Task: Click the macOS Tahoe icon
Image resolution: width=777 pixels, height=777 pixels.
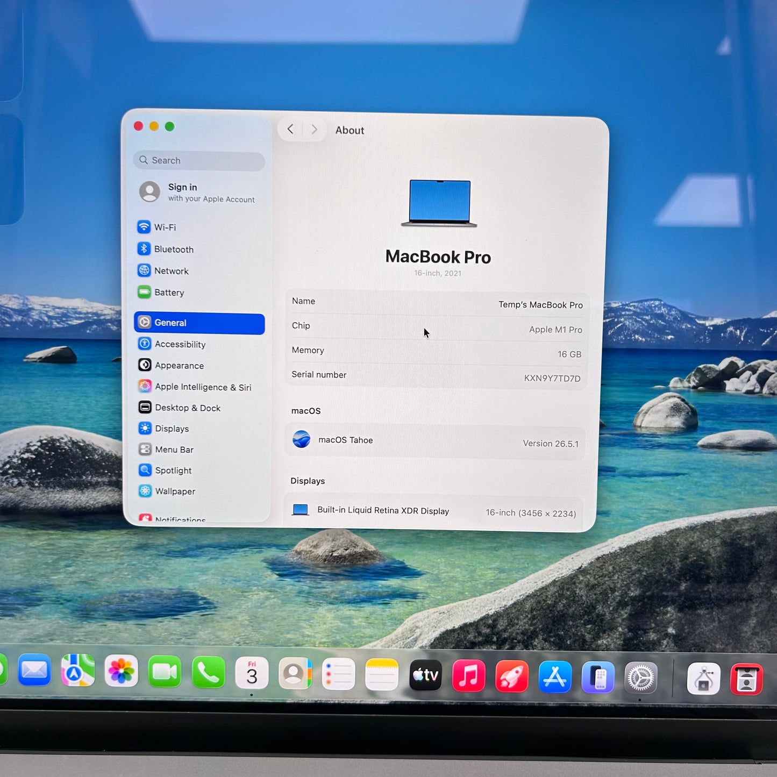Action: (x=302, y=439)
